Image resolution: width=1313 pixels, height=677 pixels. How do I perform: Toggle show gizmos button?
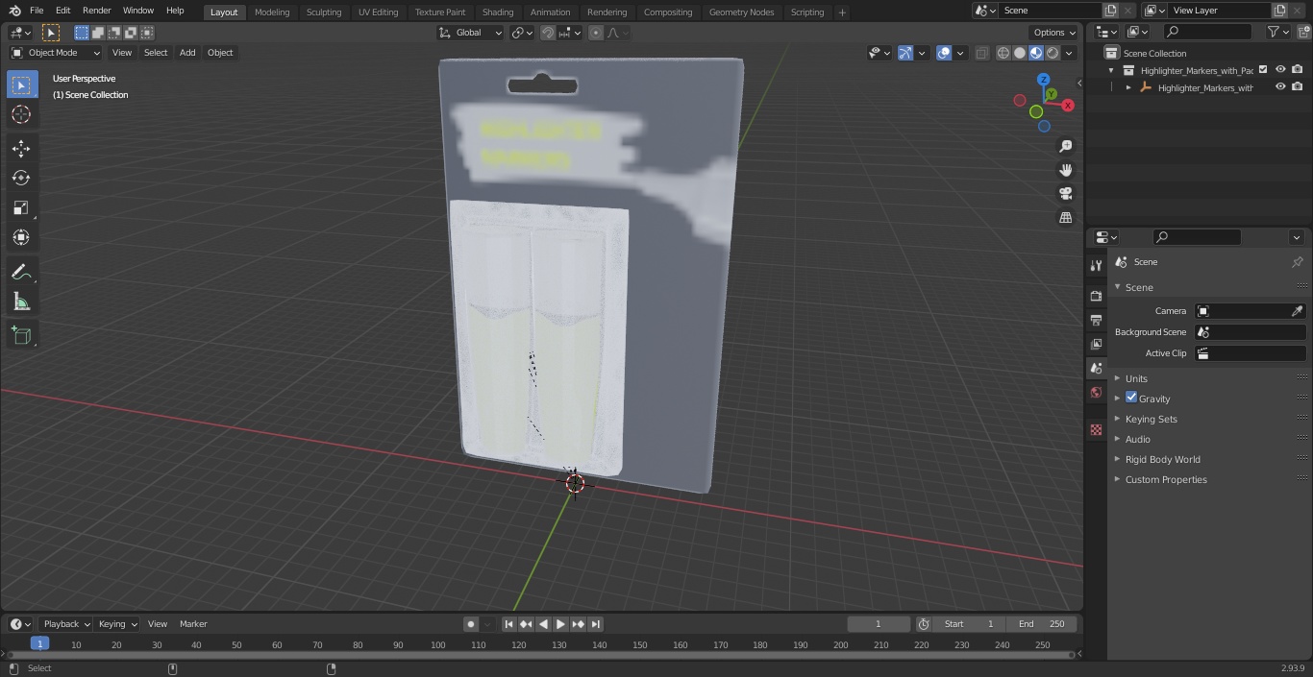[905, 53]
